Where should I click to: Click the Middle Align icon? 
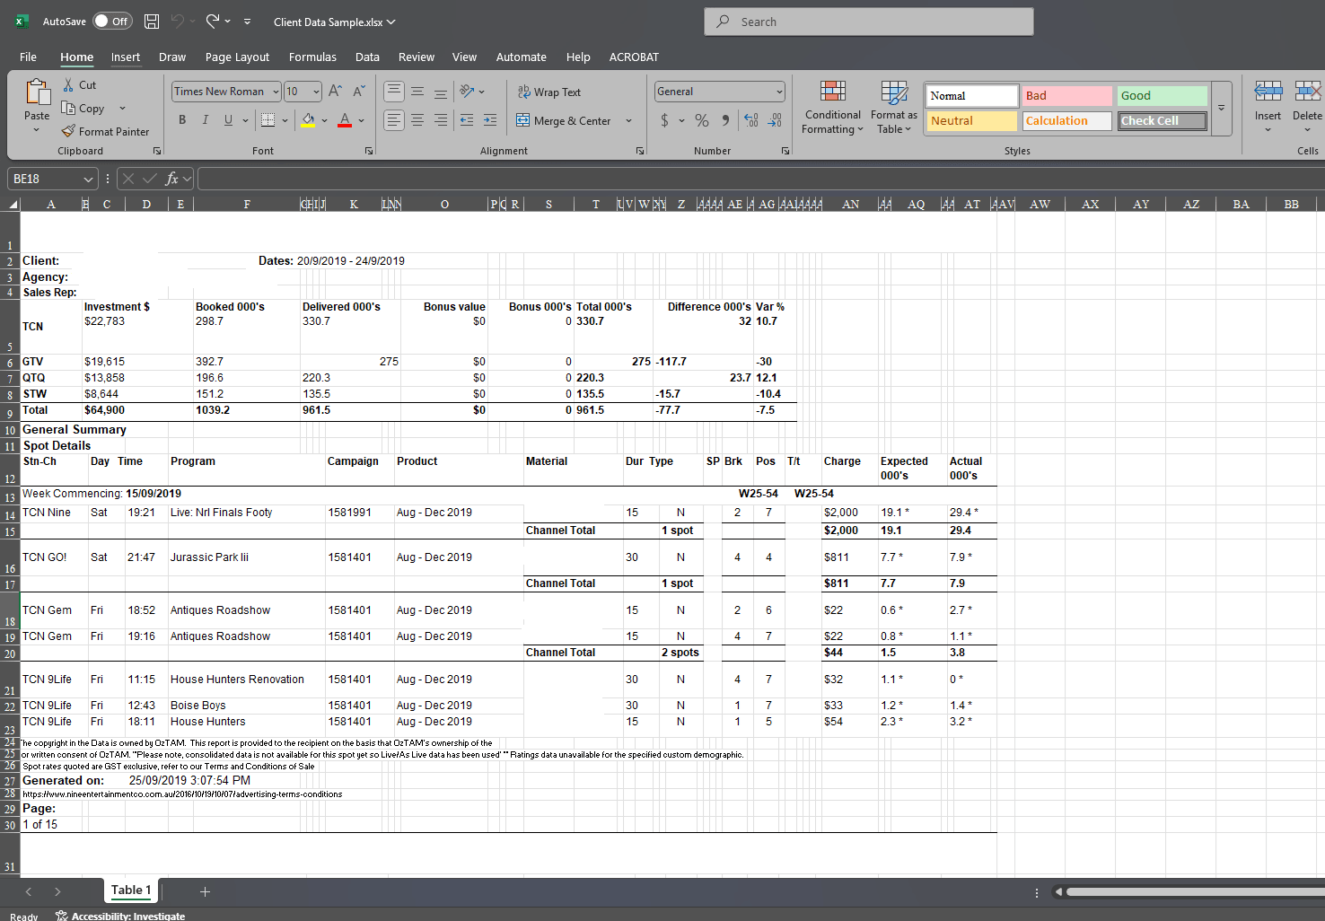[417, 91]
